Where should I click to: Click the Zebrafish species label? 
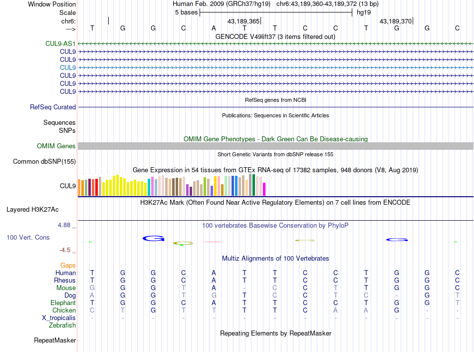[62, 326]
